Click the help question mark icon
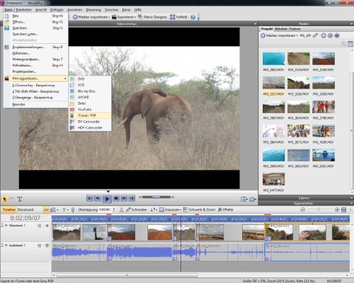Viewport: 354px width, 283px height. coord(193,17)
